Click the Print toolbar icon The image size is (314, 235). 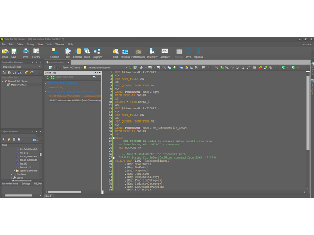coord(26,53)
